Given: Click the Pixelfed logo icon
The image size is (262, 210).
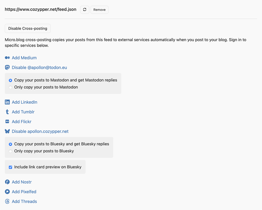Looking at the screenshot, I should coord(7,192).
